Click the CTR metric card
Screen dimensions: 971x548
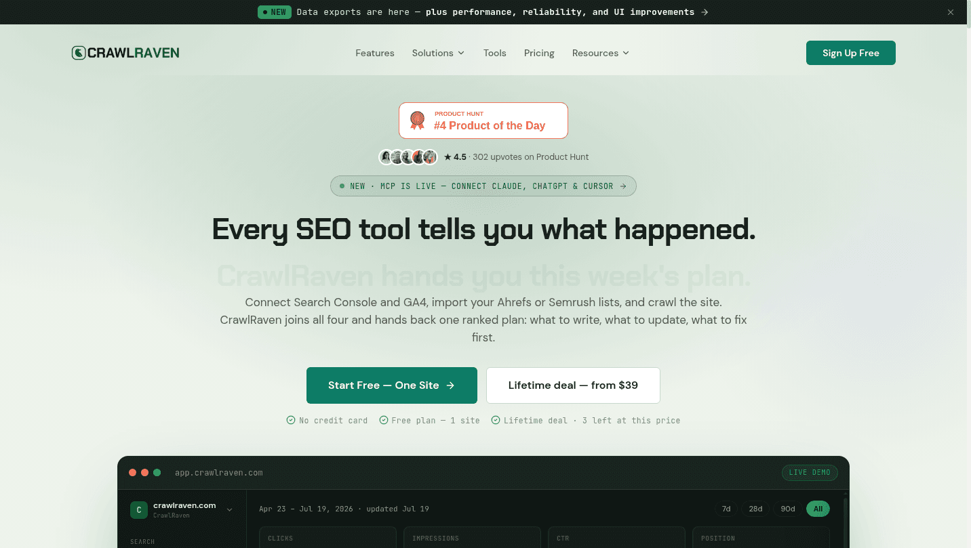[616, 538]
